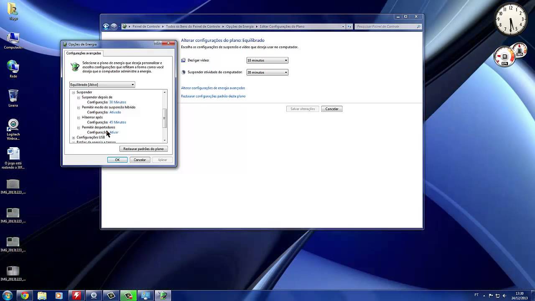The height and width of the screenshot is (301, 535).
Task: Click the Back arrow in Control Panel window
Action: click(x=106, y=26)
